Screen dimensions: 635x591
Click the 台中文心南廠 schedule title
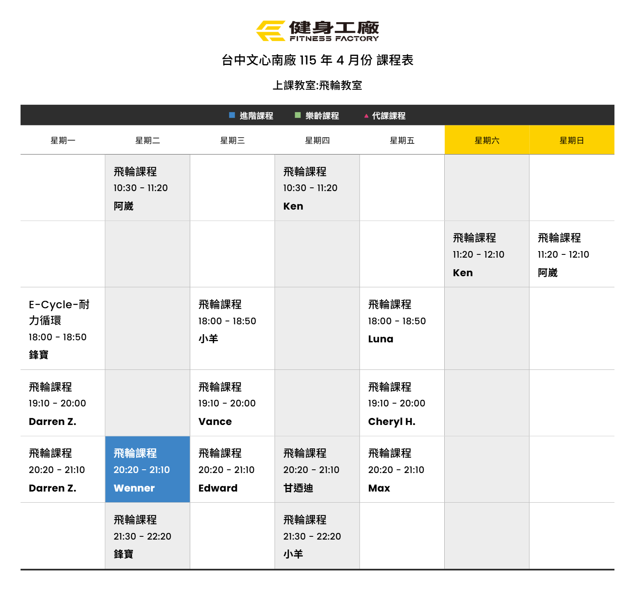click(x=317, y=60)
